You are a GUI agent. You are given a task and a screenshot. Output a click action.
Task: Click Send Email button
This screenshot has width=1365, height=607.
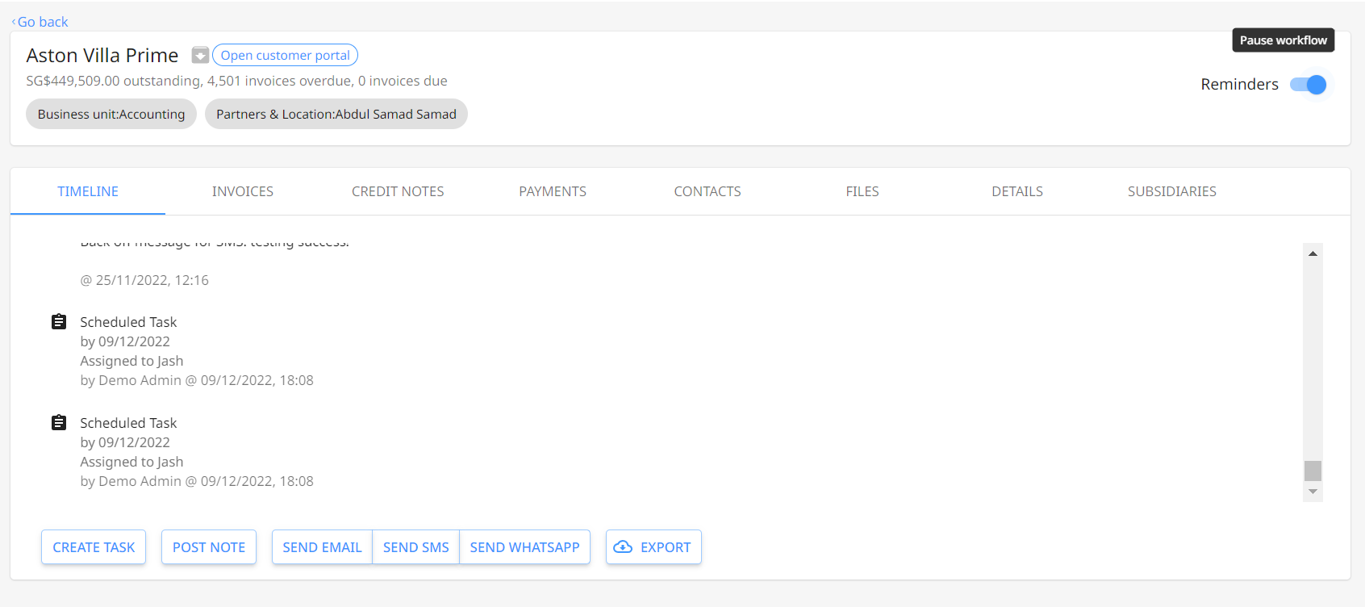[322, 547]
